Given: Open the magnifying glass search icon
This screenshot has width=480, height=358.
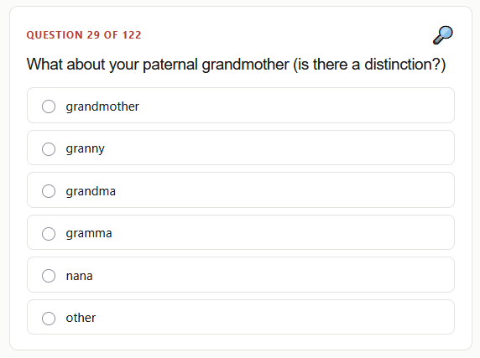Looking at the screenshot, I should click(x=442, y=35).
